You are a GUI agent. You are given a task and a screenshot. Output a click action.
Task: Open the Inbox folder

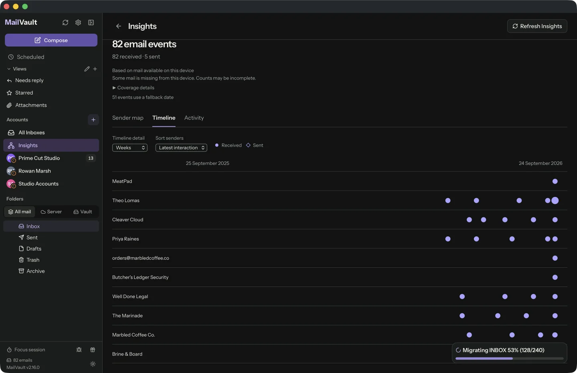[51, 226]
